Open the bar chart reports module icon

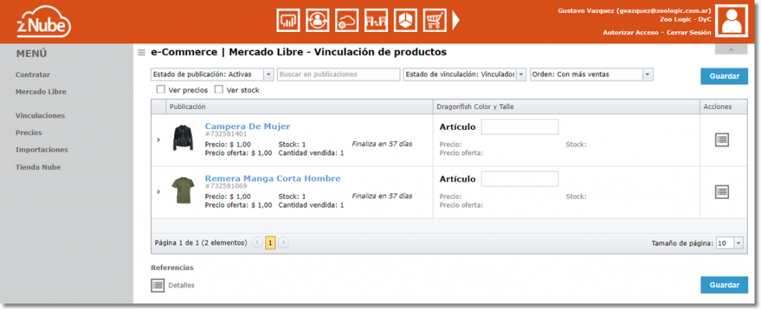pos(288,20)
